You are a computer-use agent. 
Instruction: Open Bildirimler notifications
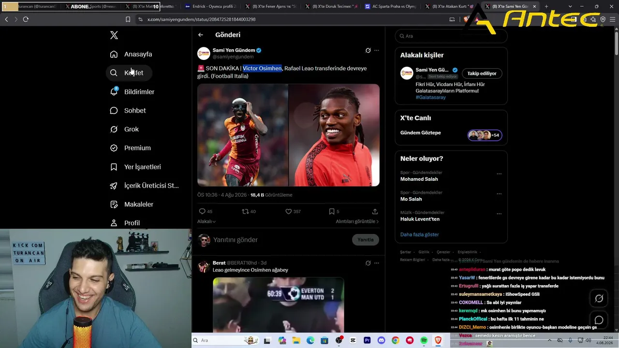132,92
